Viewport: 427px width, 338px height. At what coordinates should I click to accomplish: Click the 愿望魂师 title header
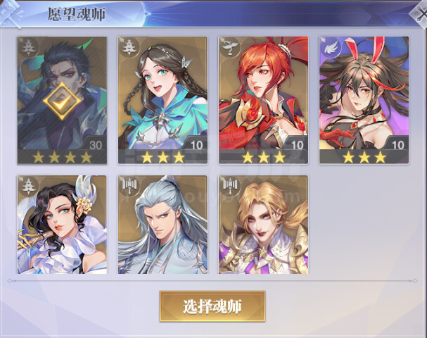[76, 14]
